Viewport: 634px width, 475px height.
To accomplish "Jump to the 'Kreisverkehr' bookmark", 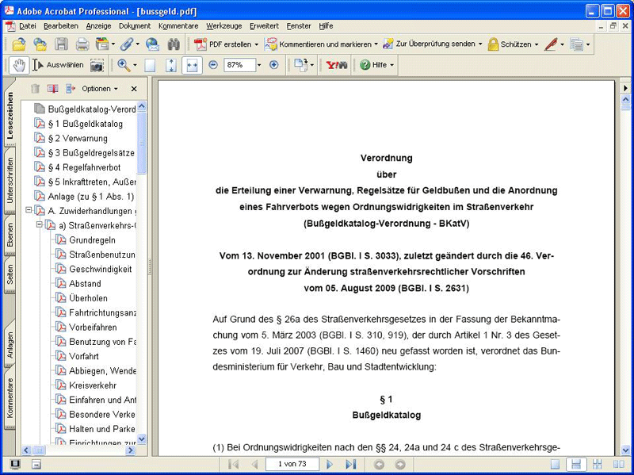I will pyautogui.click(x=93, y=386).
